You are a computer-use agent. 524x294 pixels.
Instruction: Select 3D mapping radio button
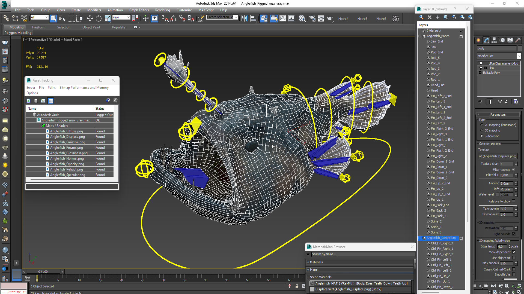(x=482, y=130)
